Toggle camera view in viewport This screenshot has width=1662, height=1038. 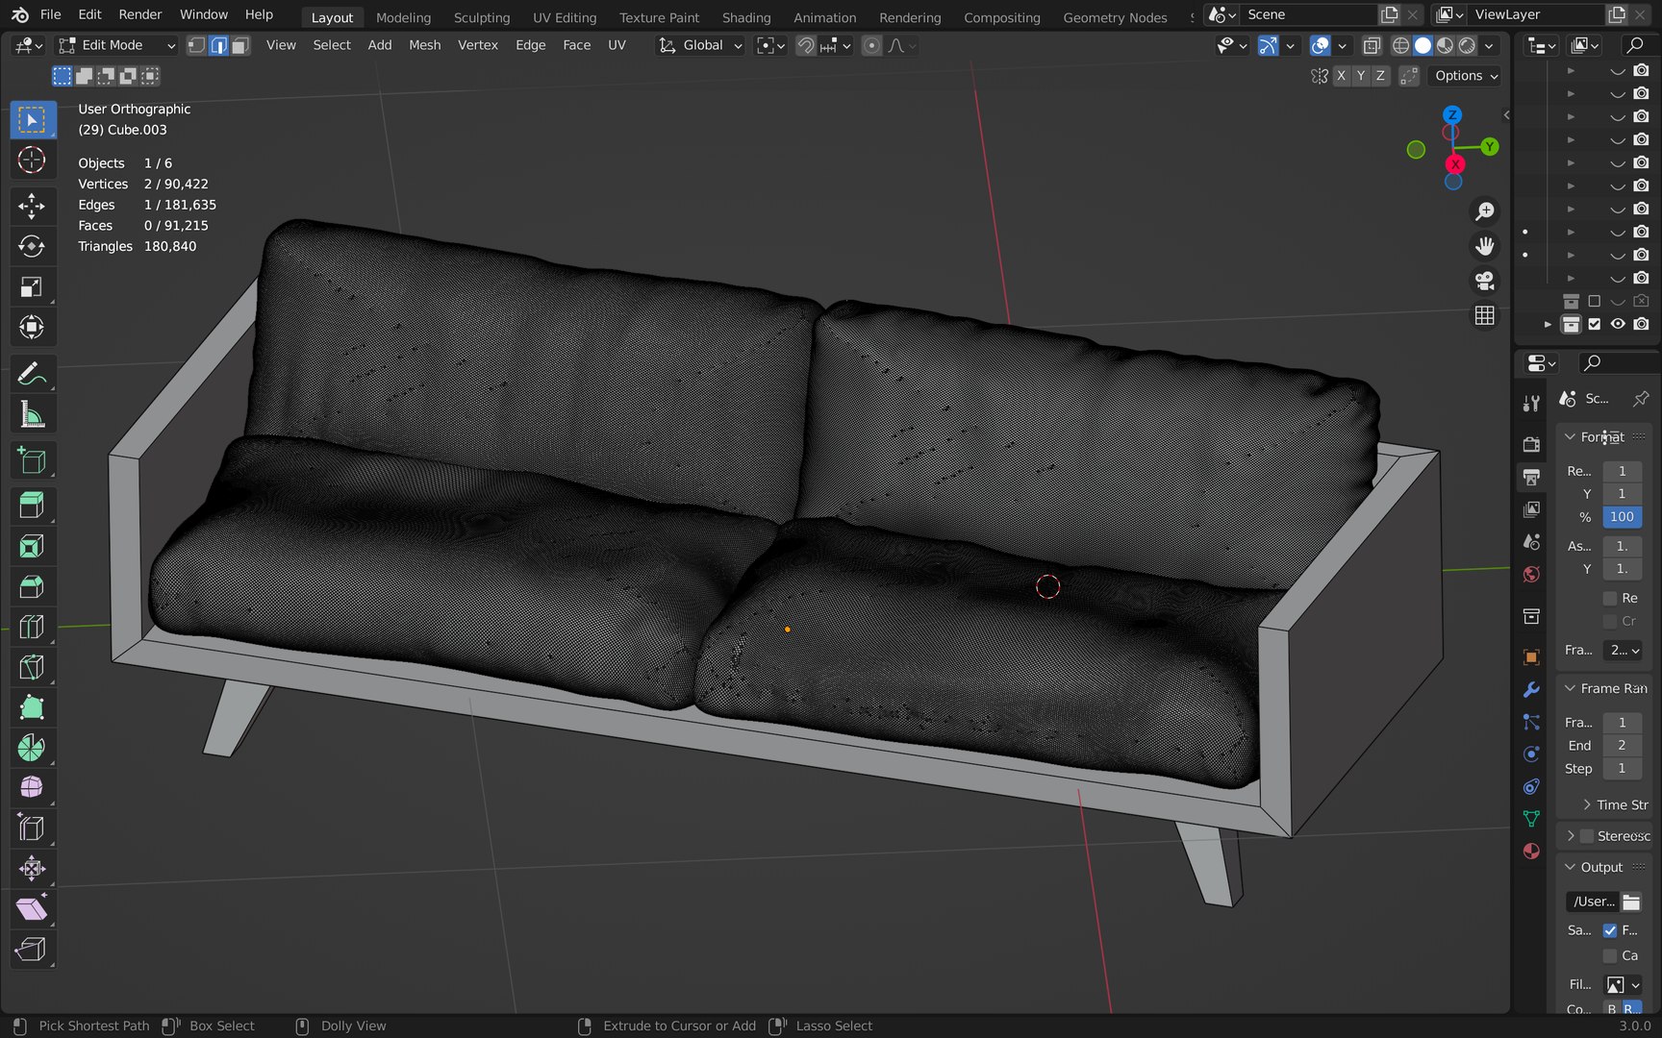[x=1485, y=281]
